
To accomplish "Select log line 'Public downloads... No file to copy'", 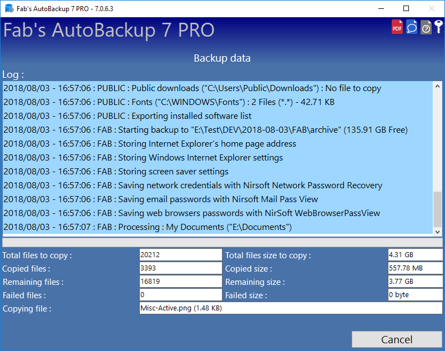I will pos(218,88).
